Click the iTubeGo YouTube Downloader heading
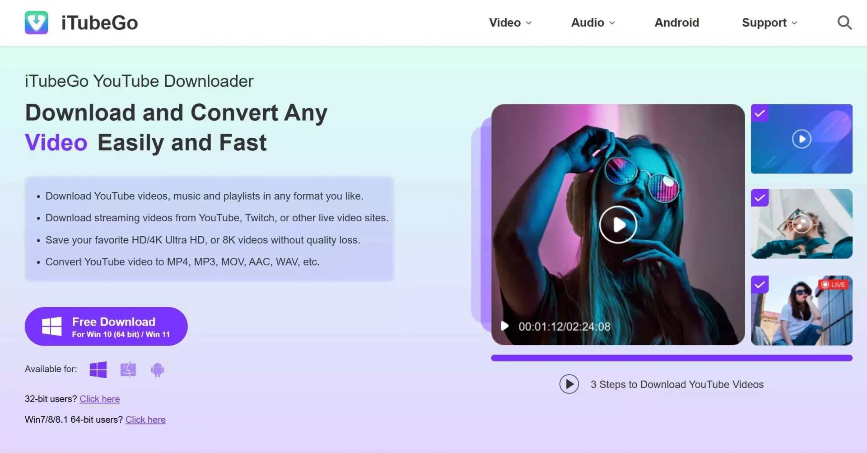867x453 pixels. point(139,81)
